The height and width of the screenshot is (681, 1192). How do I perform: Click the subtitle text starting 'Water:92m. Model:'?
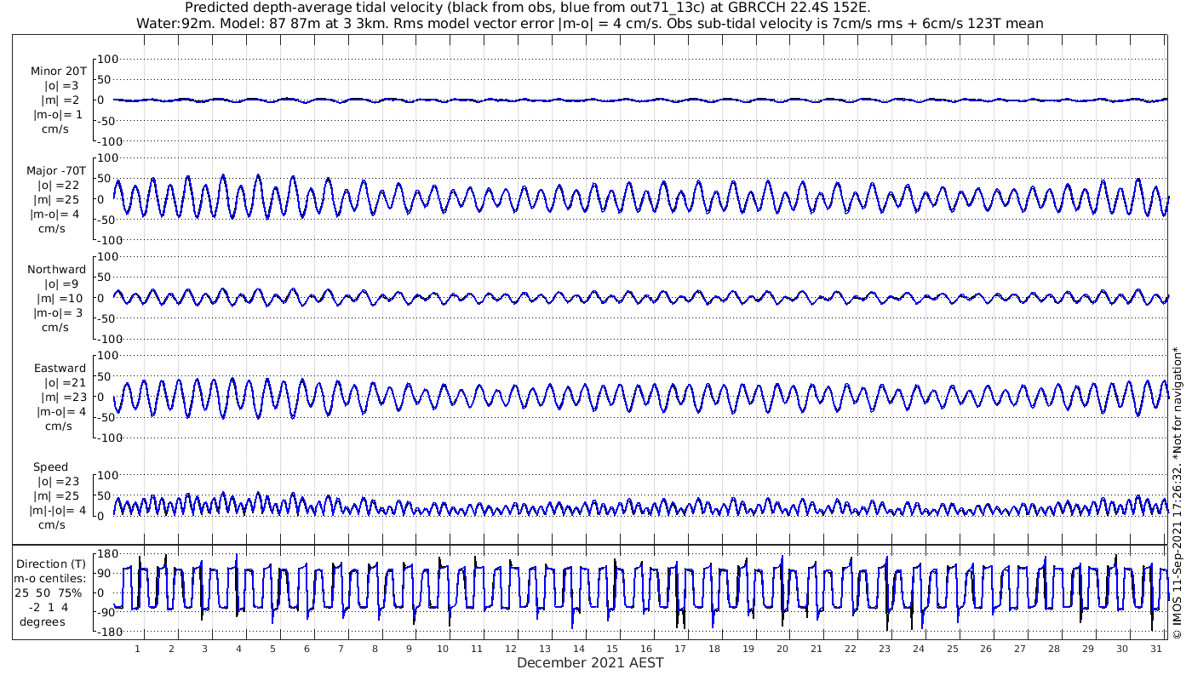pos(590,23)
